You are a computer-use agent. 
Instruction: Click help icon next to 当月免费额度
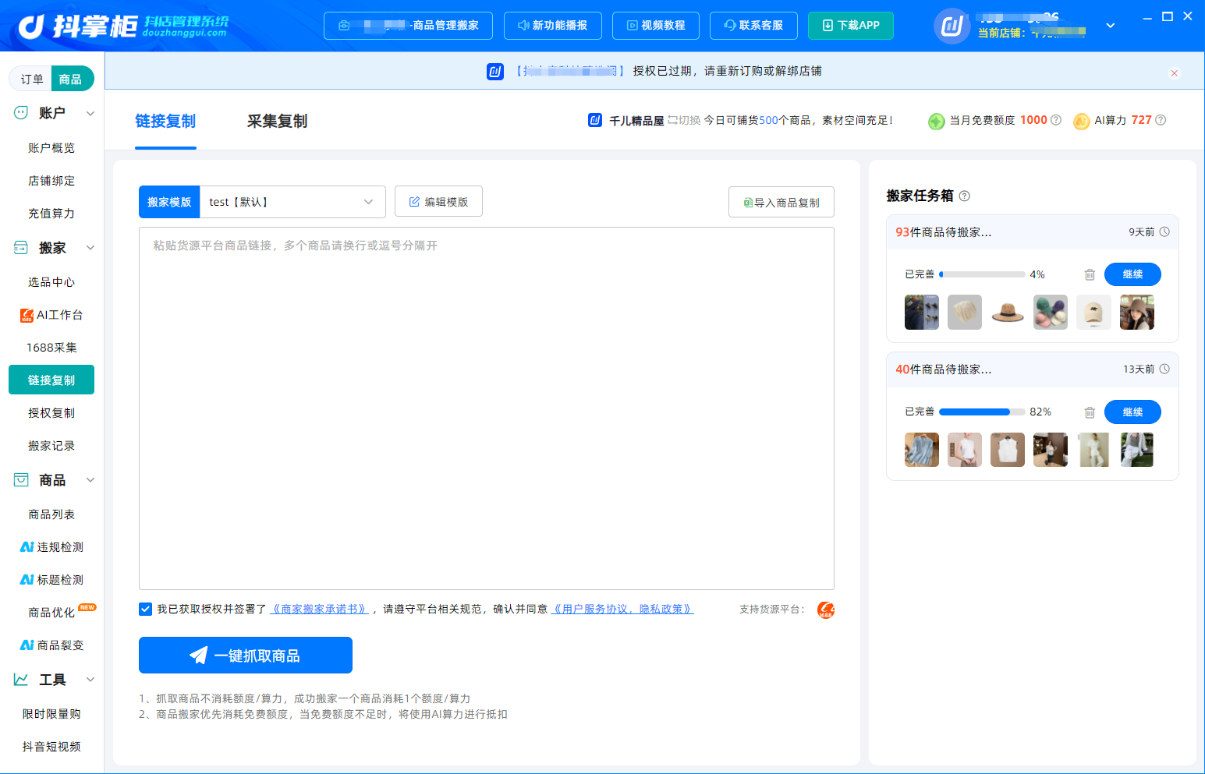(x=1056, y=120)
